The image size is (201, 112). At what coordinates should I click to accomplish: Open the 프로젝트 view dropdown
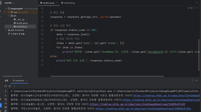9,3
